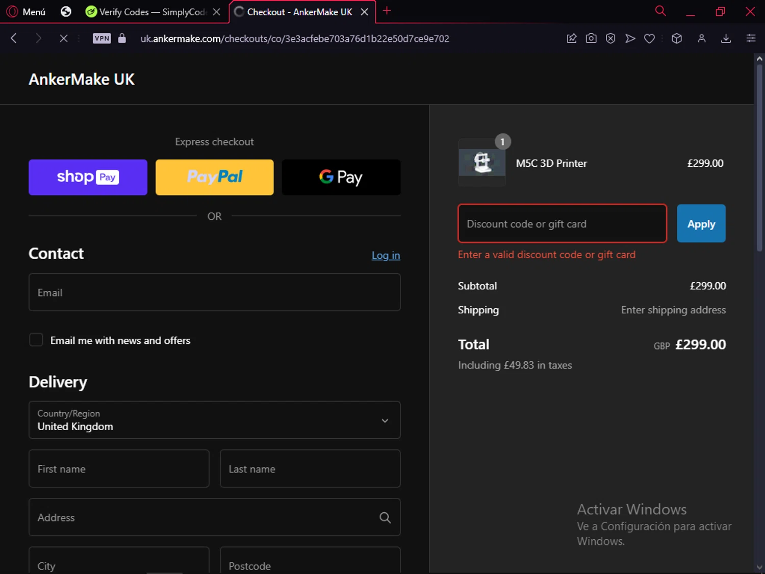This screenshot has height=574, width=765.
Task: Click the M5C 3D Printer product name
Action: pos(551,163)
